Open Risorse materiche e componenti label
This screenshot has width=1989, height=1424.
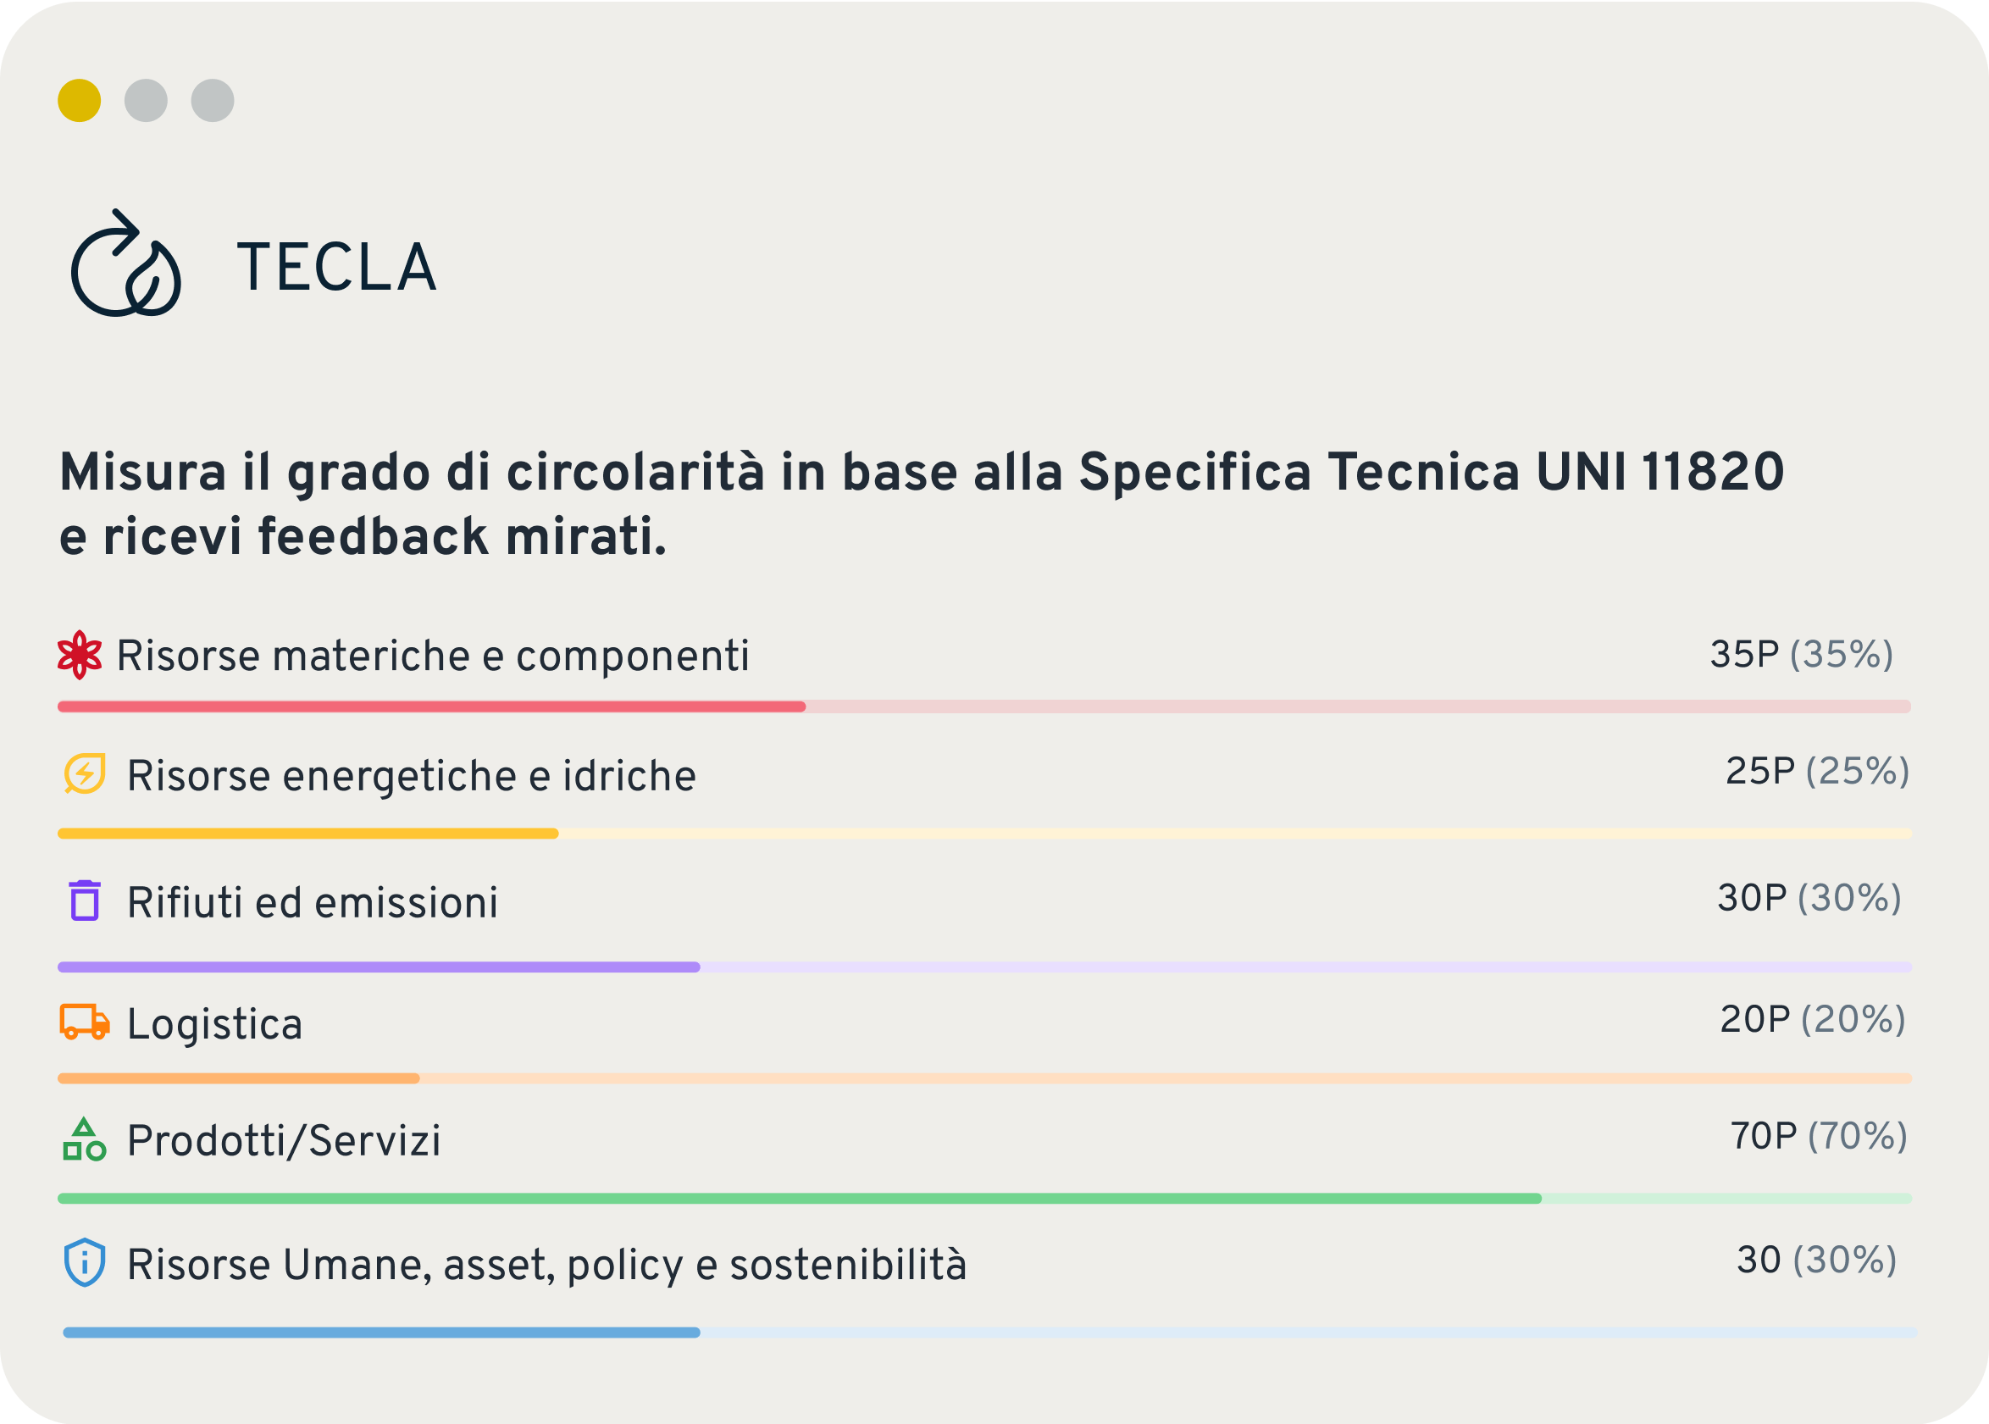pyautogui.click(x=433, y=656)
